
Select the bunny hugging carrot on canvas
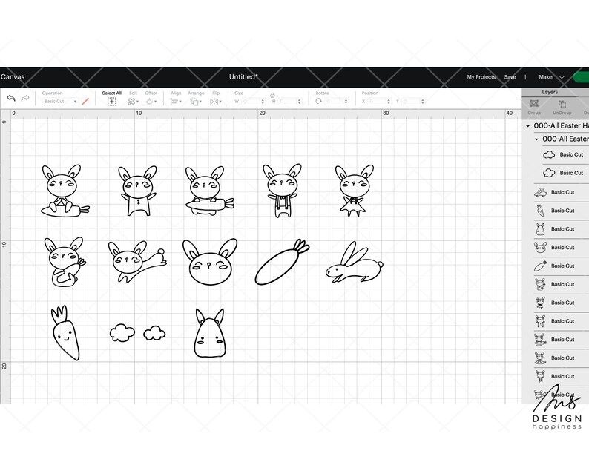65,262
